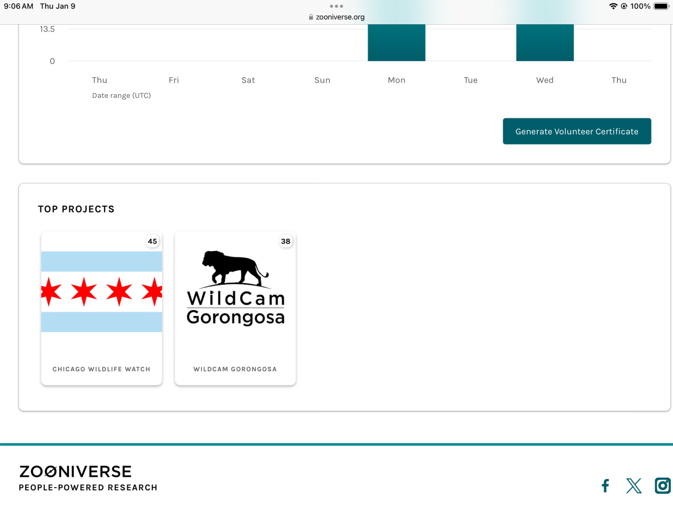673x505 pixels.
Task: Click the Date range (UTC) text
Action: 121,96
